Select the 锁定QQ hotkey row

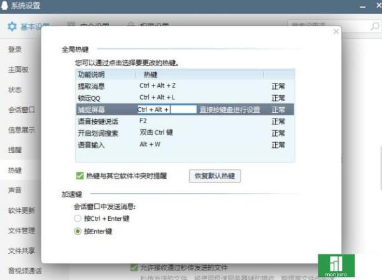[x=185, y=98]
